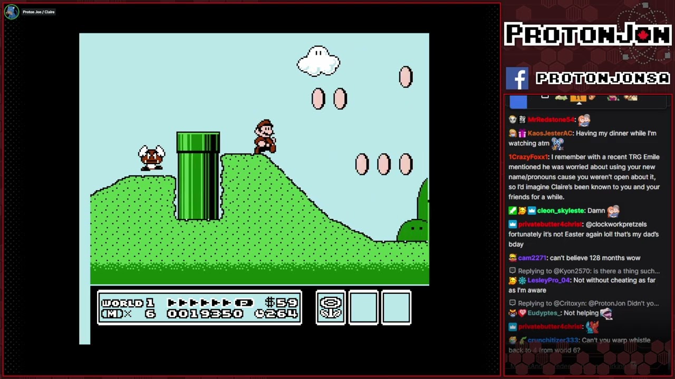Click the 'Proton Jon / Claire' title text

pyautogui.click(x=38, y=12)
